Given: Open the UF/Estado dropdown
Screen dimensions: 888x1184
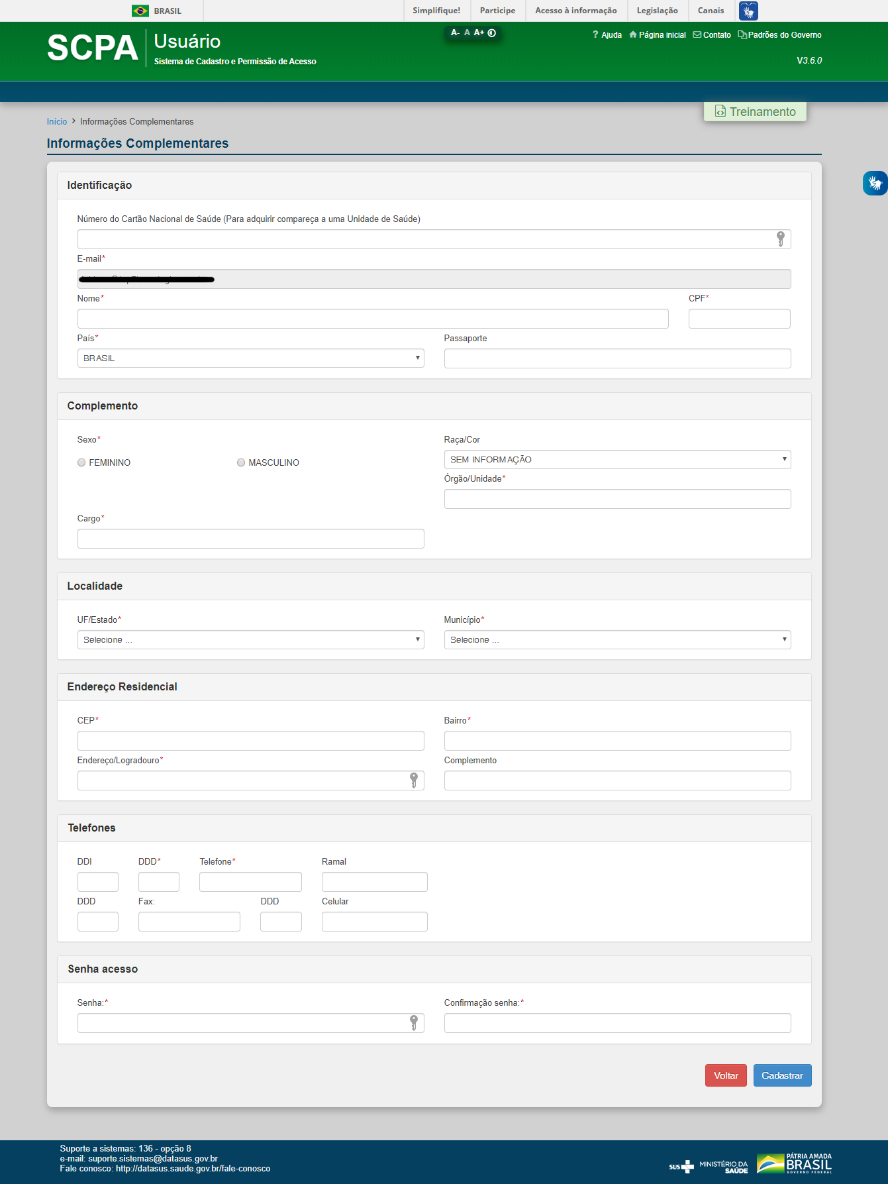Looking at the screenshot, I should point(250,639).
